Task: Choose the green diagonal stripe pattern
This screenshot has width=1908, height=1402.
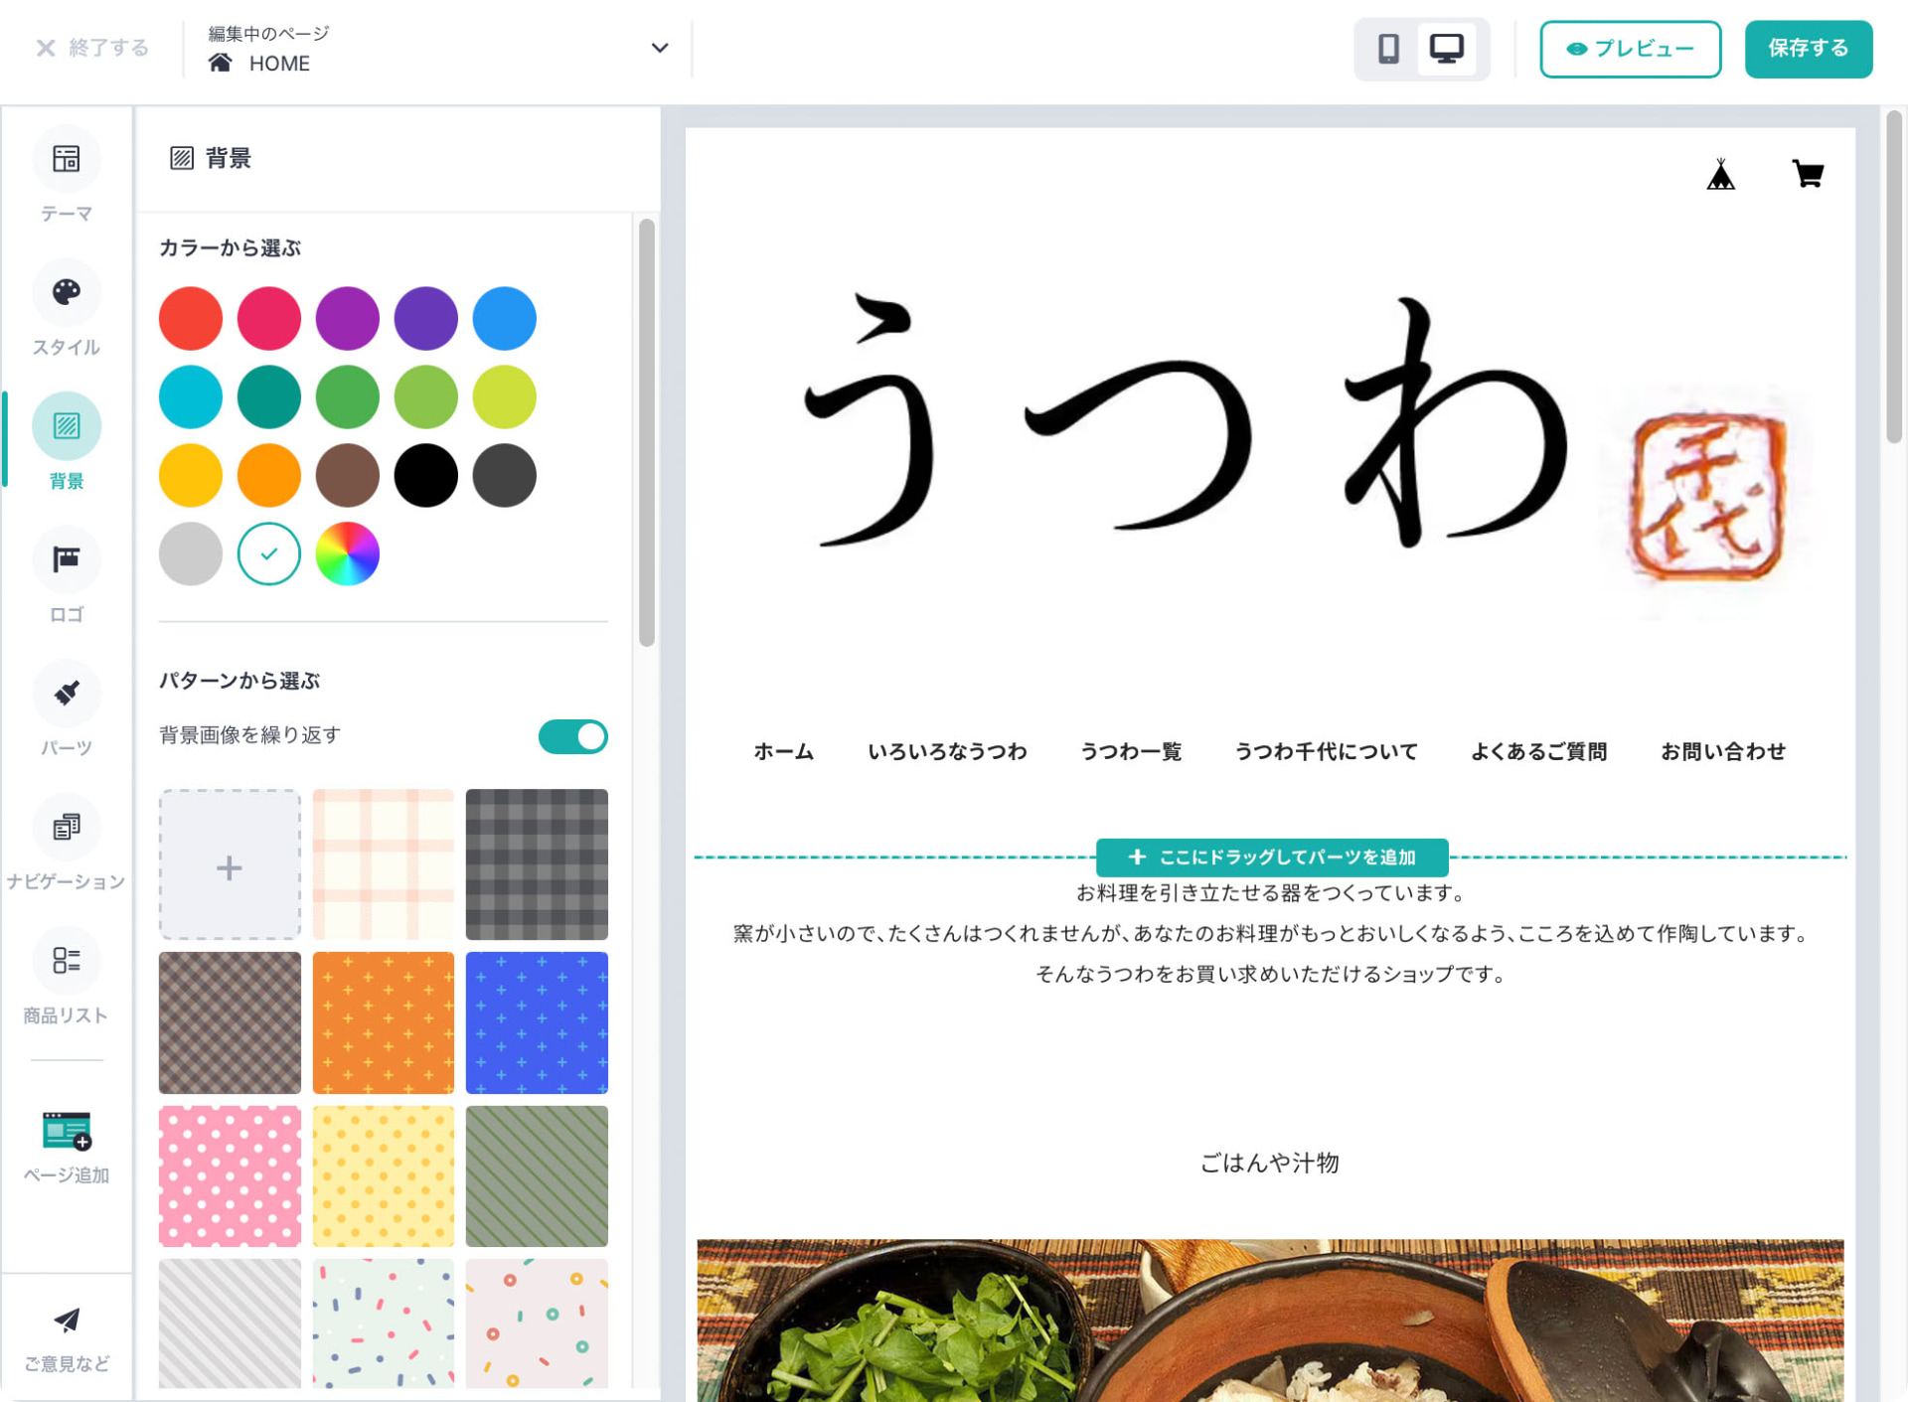Action: pos(537,1176)
